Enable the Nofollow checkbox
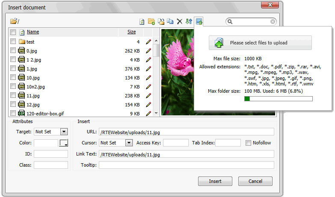This screenshot has height=197, width=335. pos(248,143)
